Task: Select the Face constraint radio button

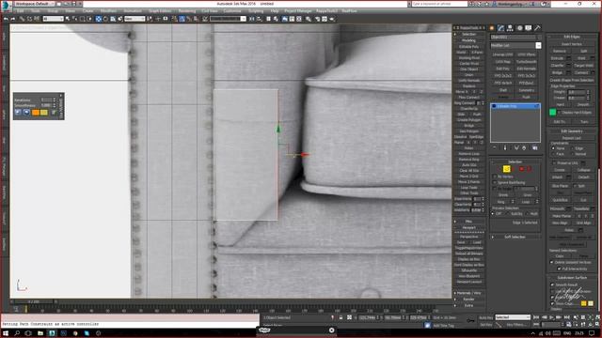Action: [553, 154]
